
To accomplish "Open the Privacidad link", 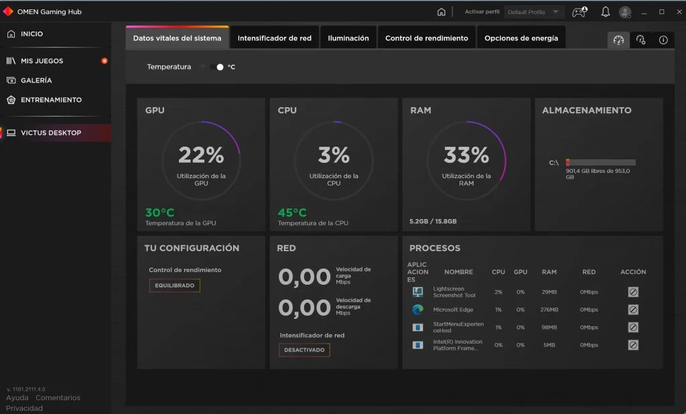I will coord(24,409).
